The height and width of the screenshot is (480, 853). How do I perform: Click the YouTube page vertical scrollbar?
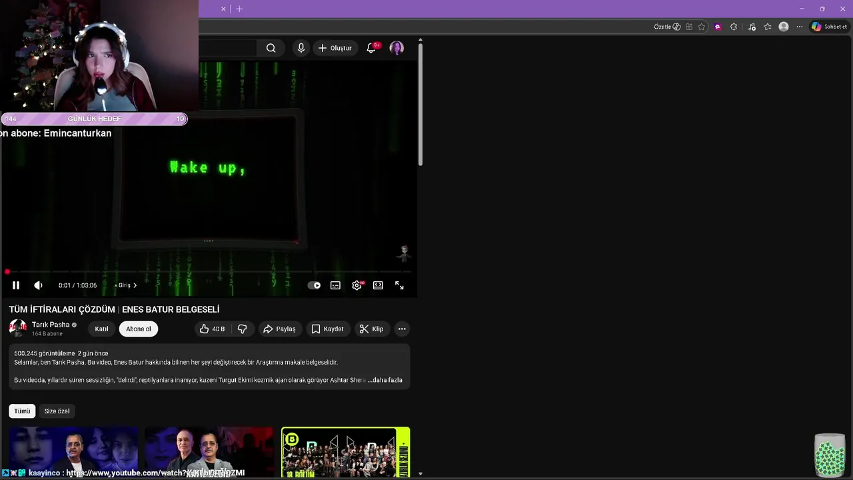(x=420, y=105)
